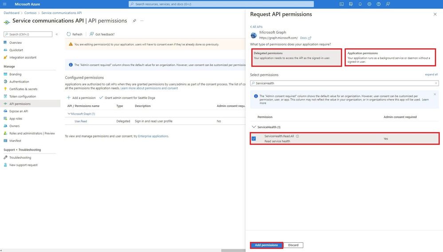Clear the ServiceHealth search filter

(436, 83)
